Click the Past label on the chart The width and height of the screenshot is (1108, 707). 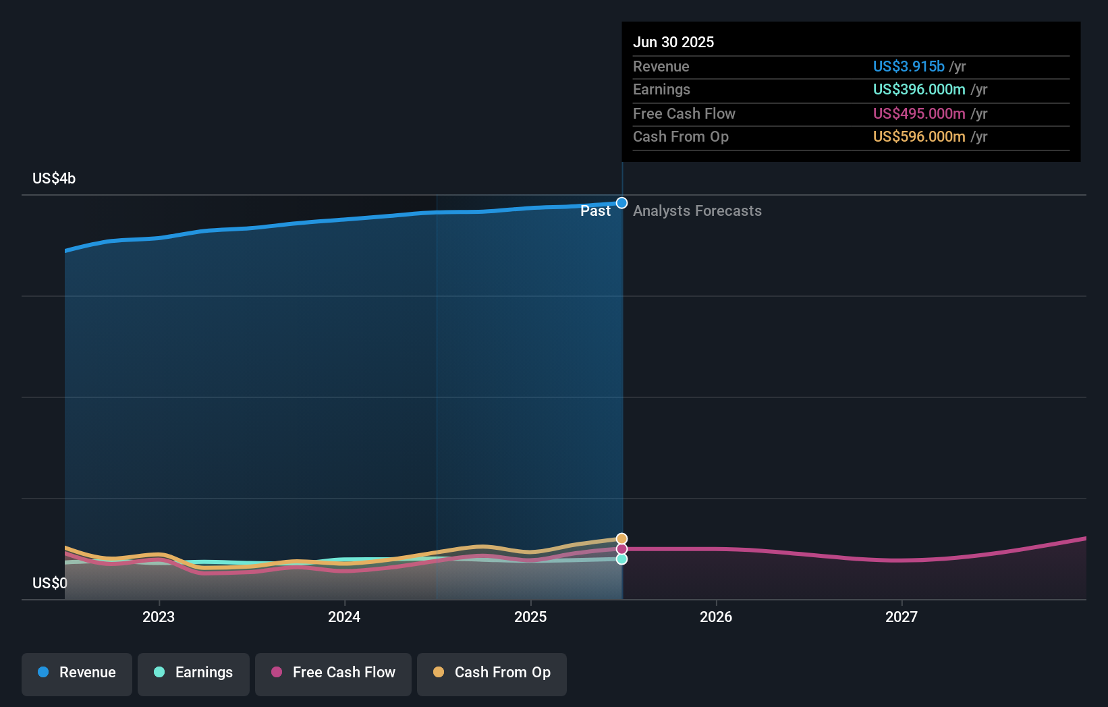(595, 211)
